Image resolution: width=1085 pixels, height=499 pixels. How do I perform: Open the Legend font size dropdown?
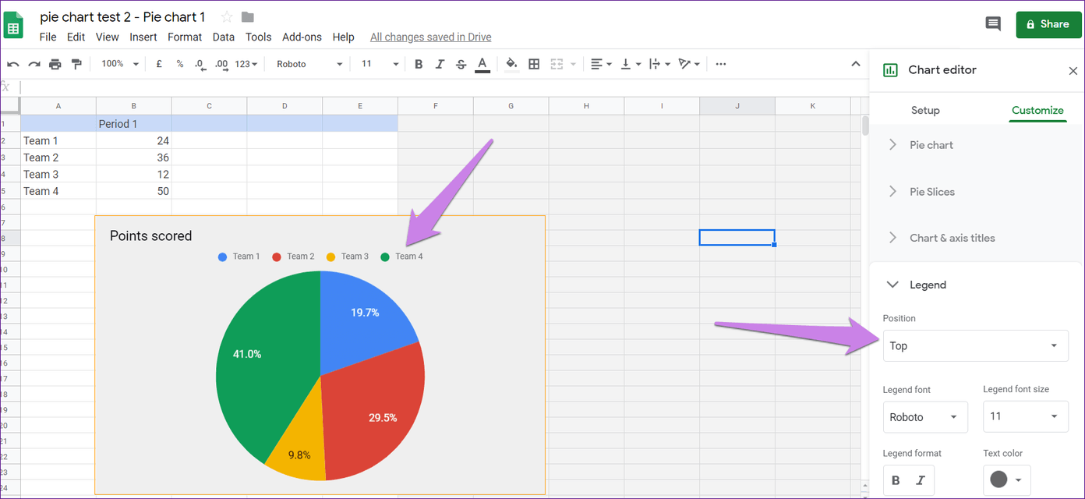point(1026,416)
